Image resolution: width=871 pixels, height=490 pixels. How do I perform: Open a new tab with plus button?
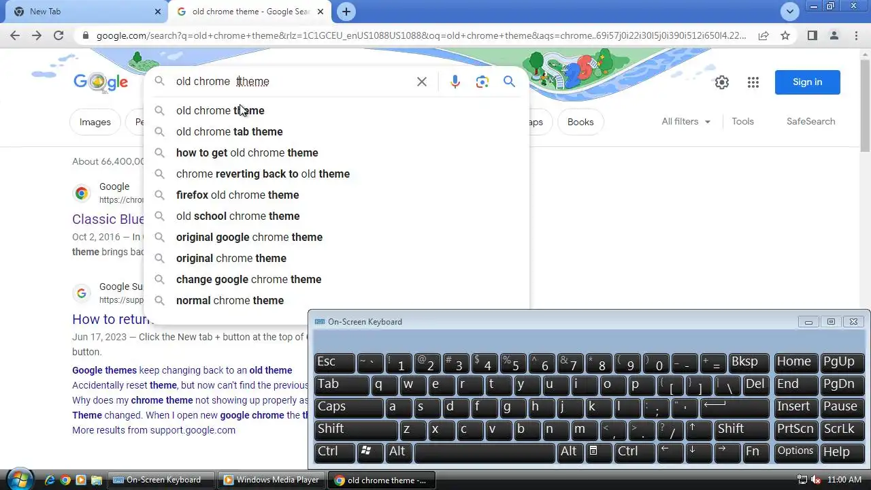coord(346,12)
